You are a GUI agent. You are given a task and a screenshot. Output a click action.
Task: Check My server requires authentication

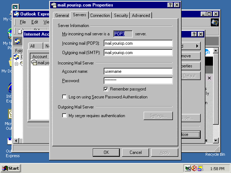coord(64,115)
